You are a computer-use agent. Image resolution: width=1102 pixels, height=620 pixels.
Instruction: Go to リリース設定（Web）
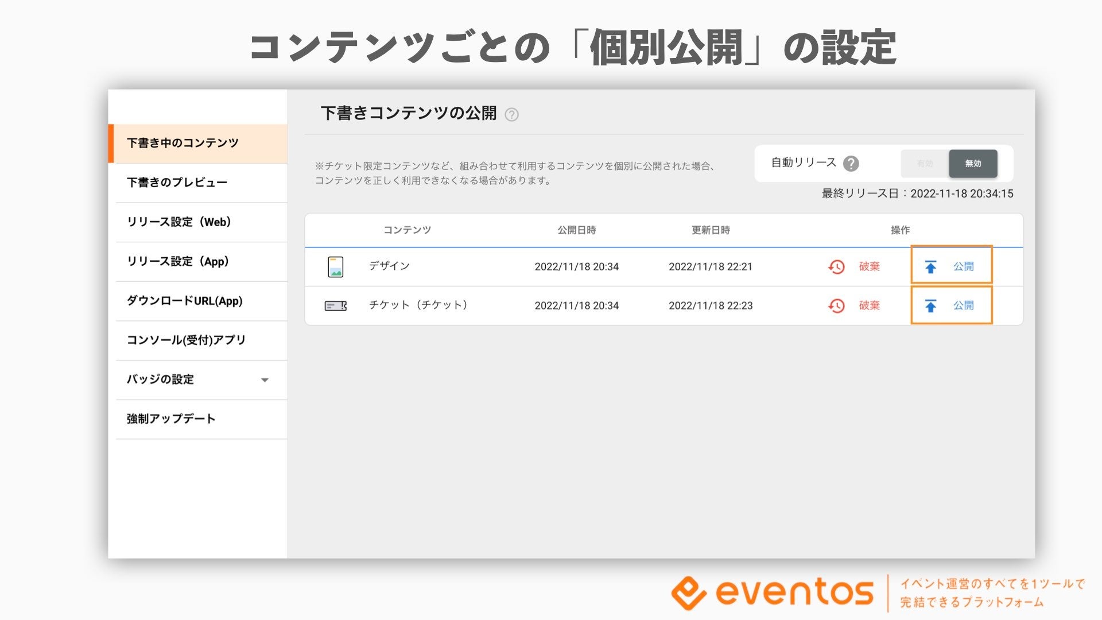pyautogui.click(x=179, y=222)
